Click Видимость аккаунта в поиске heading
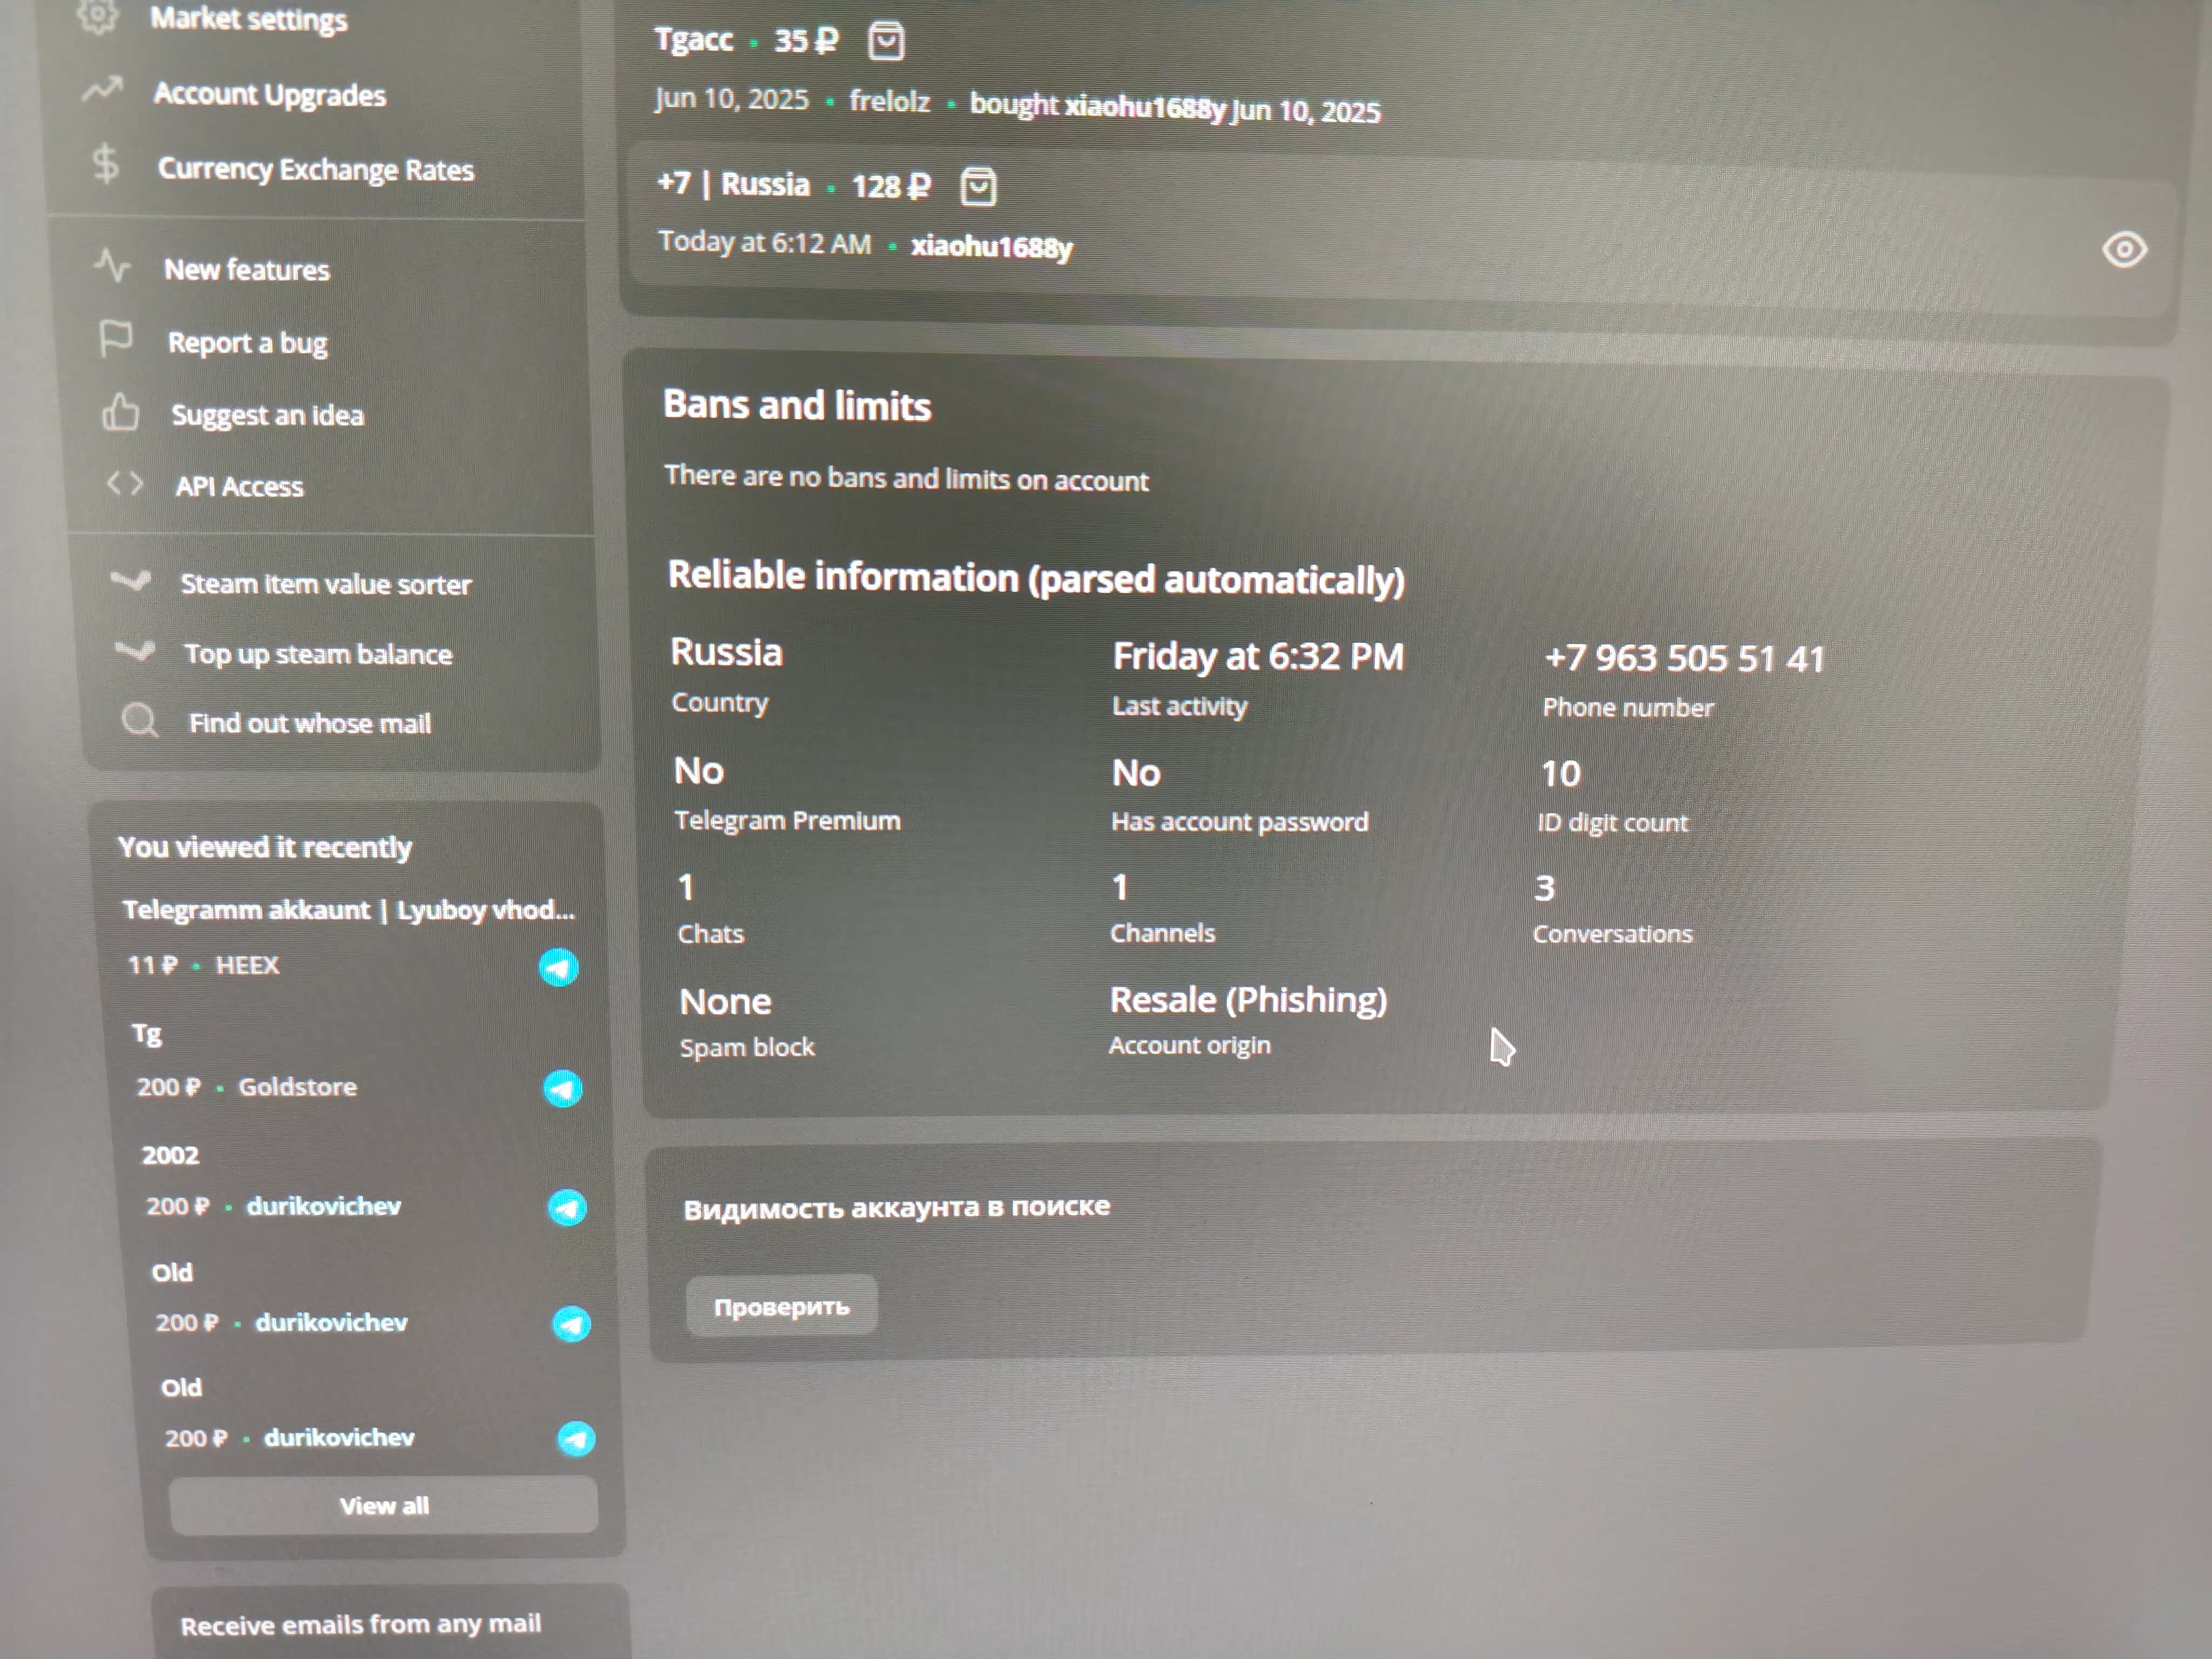 (x=897, y=1208)
